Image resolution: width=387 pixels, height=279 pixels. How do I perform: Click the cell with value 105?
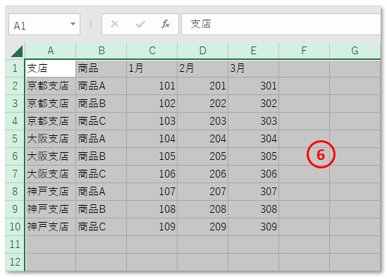[x=152, y=156]
